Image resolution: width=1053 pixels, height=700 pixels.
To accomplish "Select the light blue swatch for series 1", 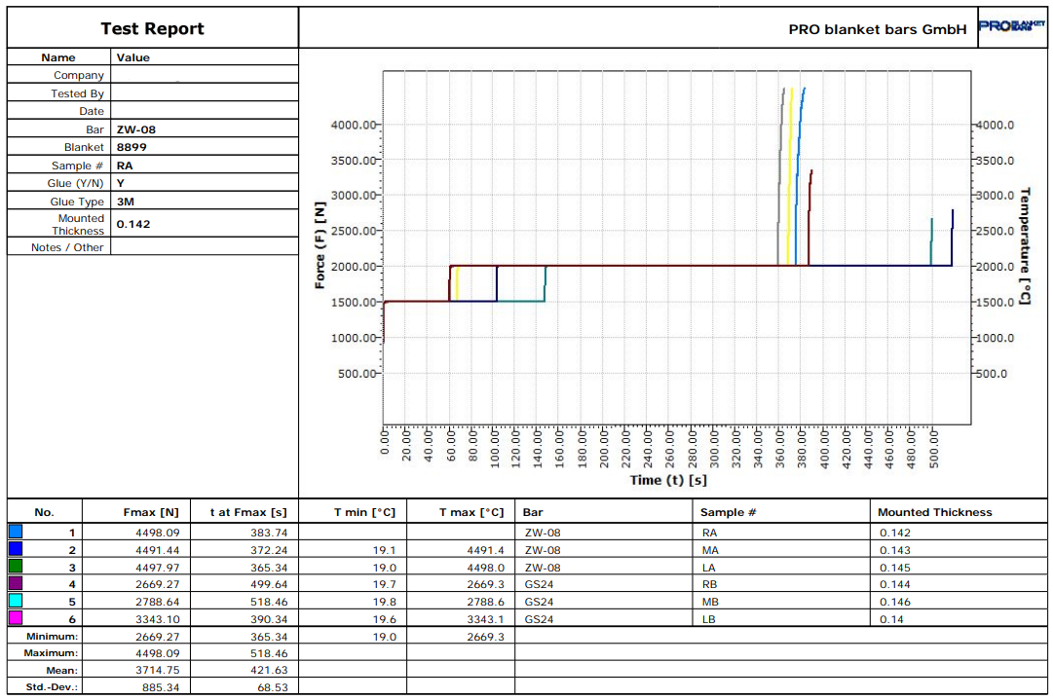I will pos(16,532).
